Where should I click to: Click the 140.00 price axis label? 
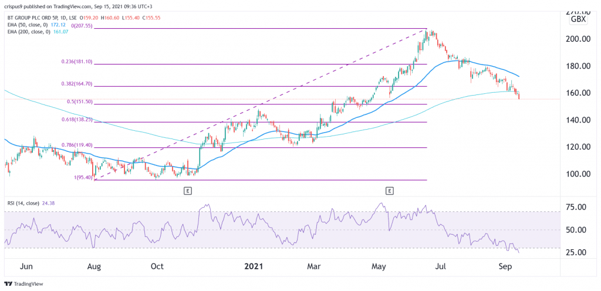point(578,120)
